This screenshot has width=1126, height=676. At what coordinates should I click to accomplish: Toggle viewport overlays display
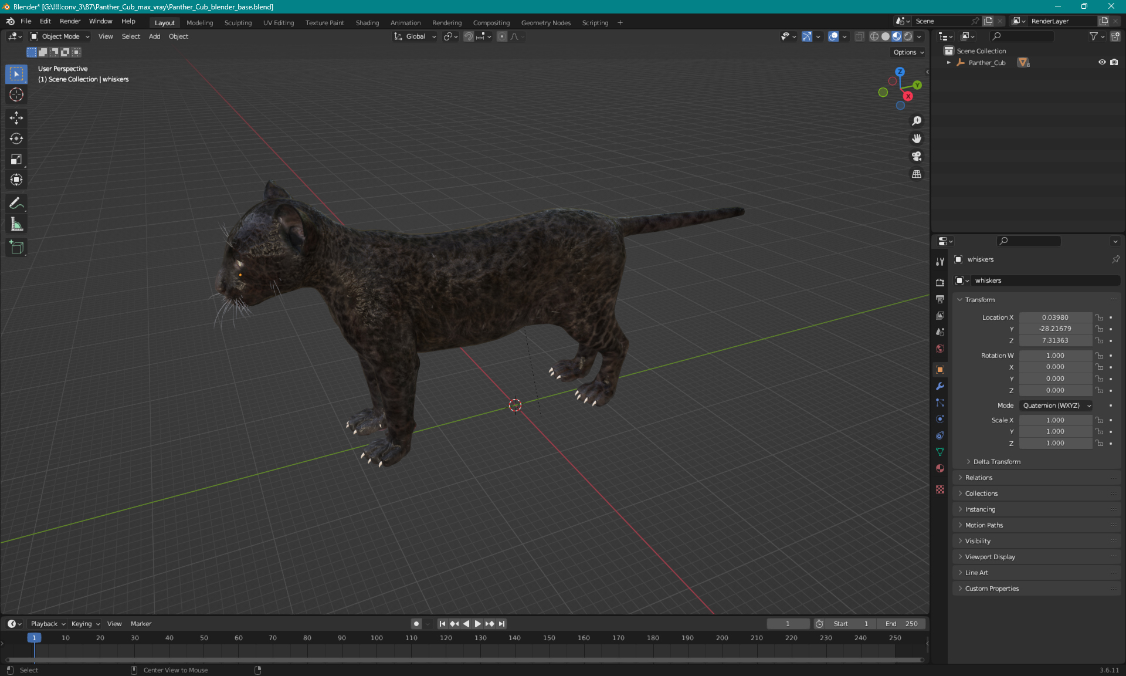pos(833,36)
